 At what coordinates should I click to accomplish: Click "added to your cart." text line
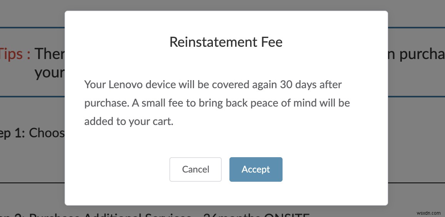click(129, 122)
